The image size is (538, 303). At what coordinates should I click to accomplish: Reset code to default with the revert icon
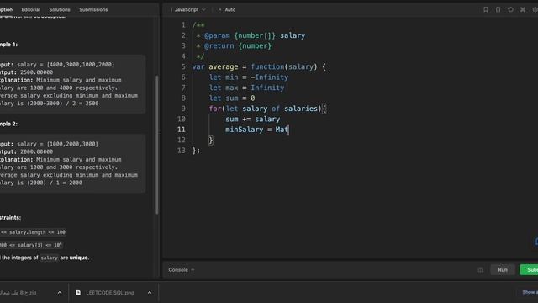point(510,9)
